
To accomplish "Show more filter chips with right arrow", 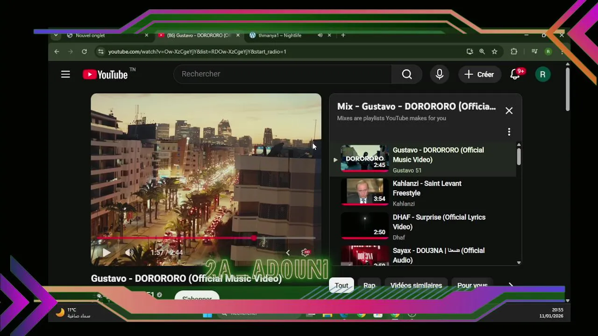I will tap(511, 285).
